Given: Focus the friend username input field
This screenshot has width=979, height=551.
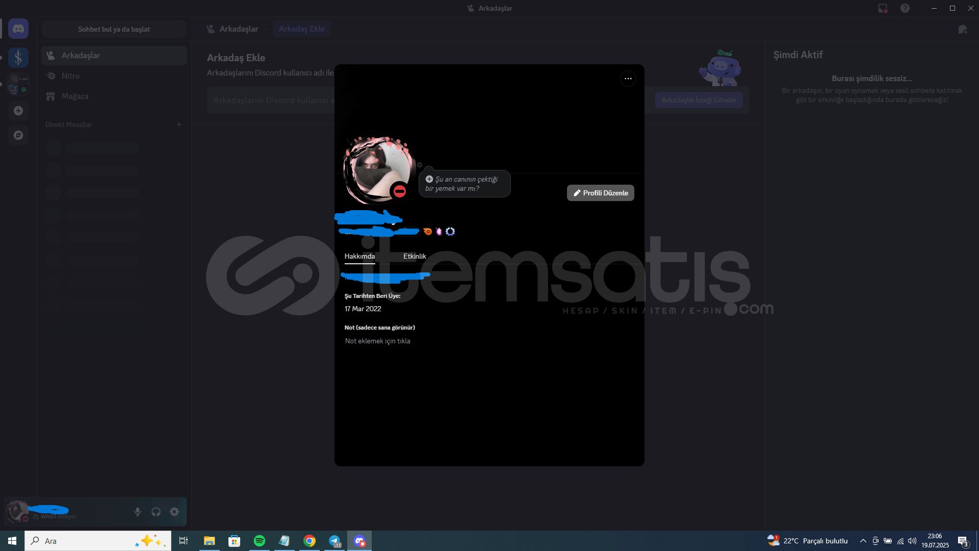Looking at the screenshot, I should coord(270,100).
